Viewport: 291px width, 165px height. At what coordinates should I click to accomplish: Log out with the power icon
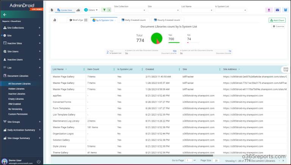click(x=39, y=162)
